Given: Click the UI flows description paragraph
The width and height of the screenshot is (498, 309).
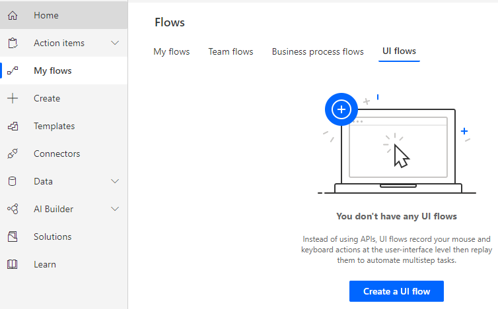Looking at the screenshot, I should tap(396, 250).
